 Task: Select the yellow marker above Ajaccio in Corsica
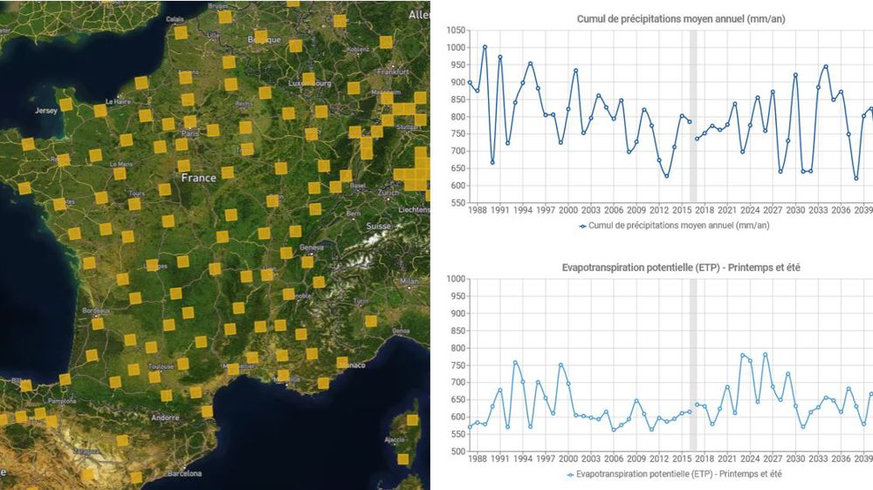(x=412, y=420)
